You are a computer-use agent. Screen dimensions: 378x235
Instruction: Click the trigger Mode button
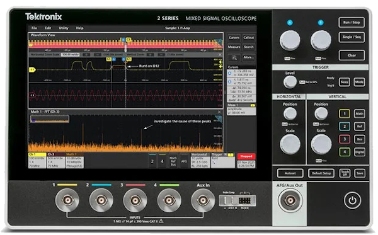359,82
